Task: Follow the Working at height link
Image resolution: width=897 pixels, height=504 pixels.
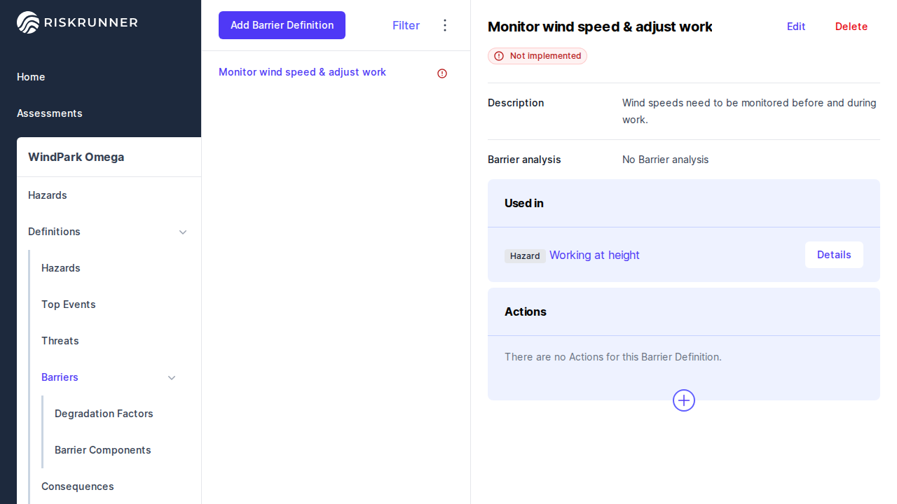Action: (x=594, y=255)
